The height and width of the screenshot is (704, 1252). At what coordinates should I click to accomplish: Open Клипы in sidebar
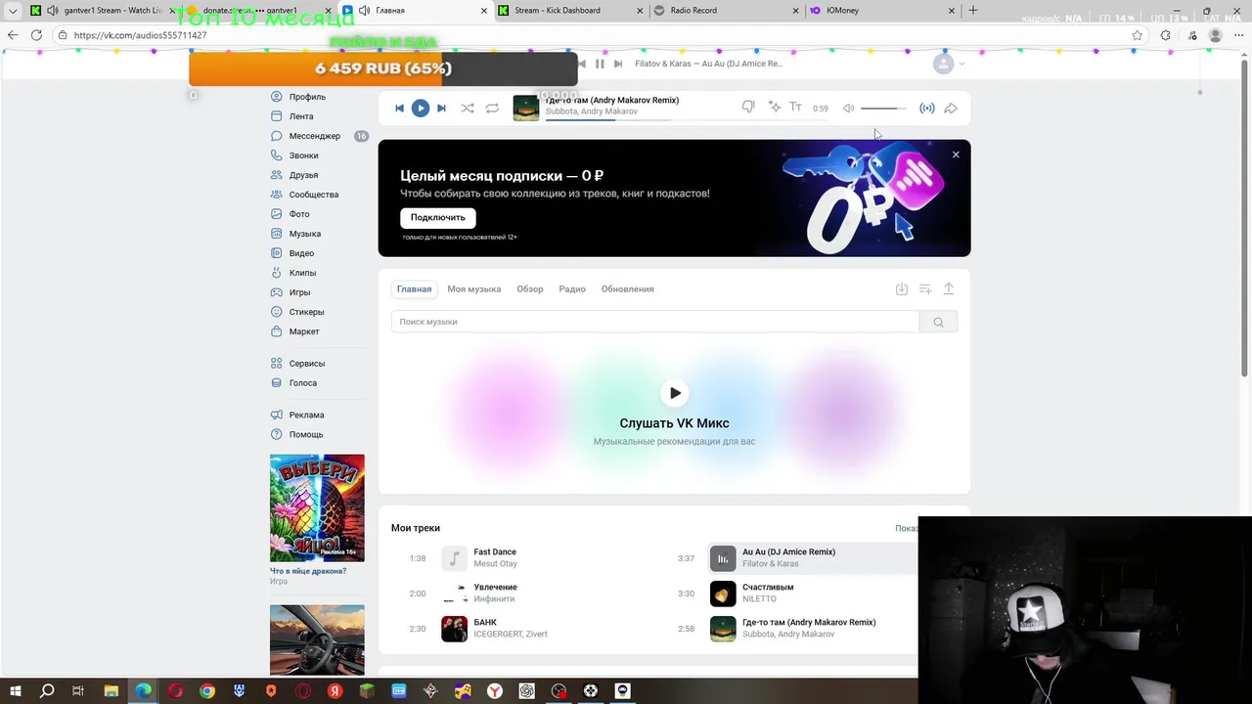(x=302, y=273)
